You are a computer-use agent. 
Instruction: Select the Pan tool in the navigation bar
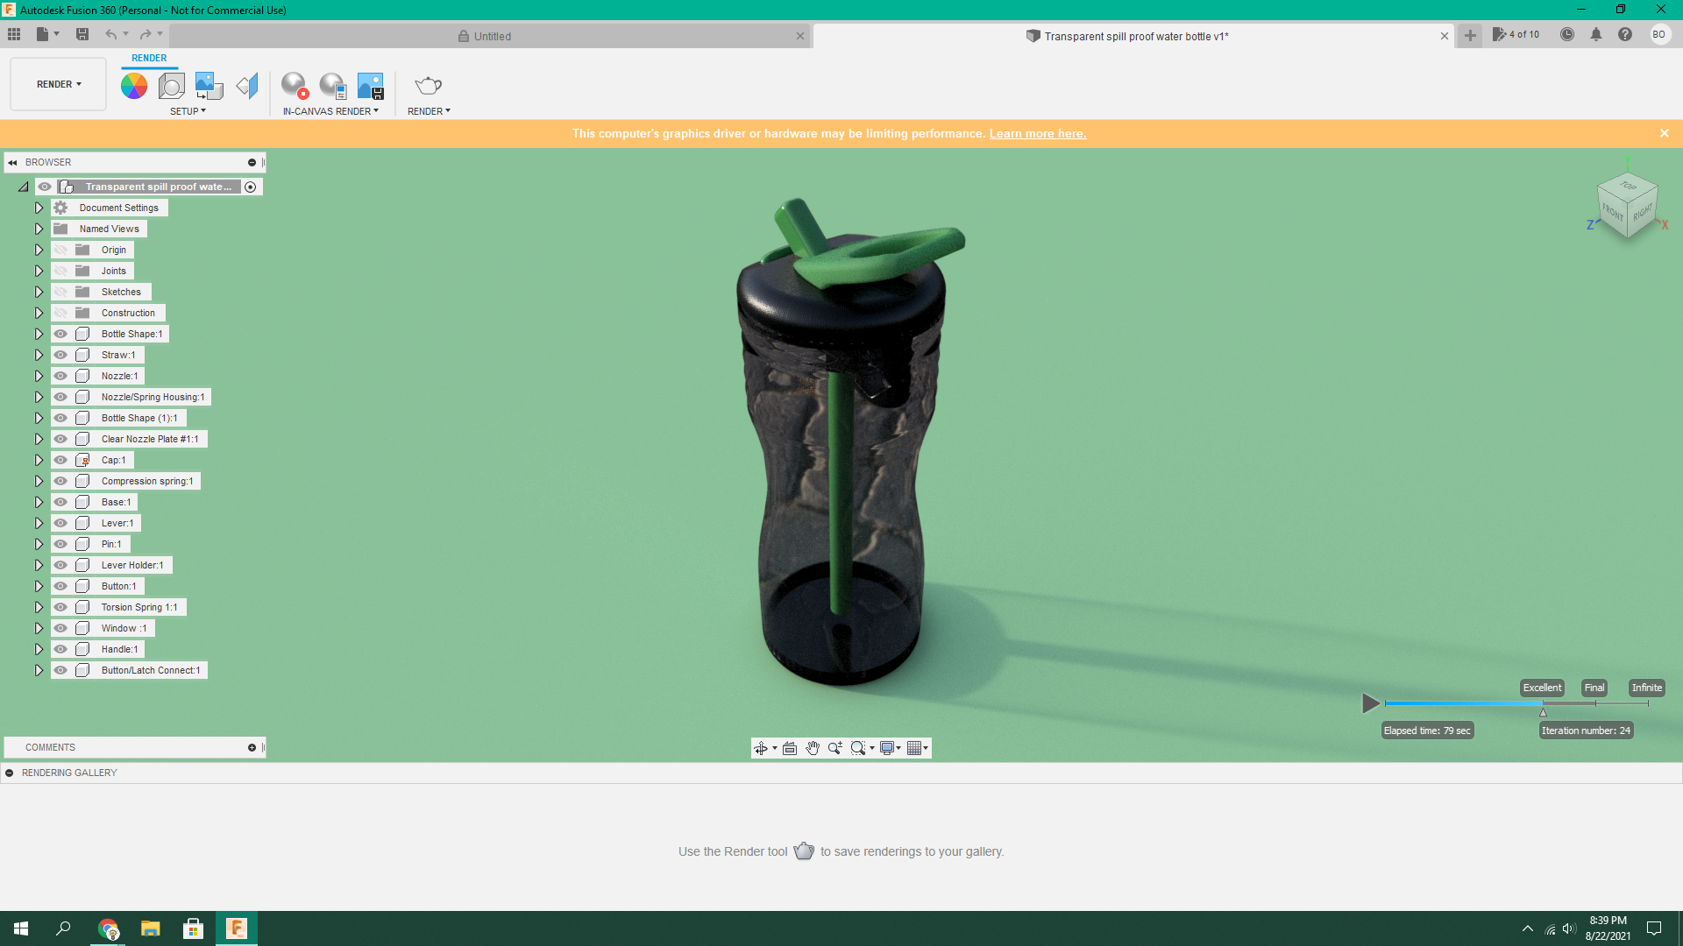(813, 748)
